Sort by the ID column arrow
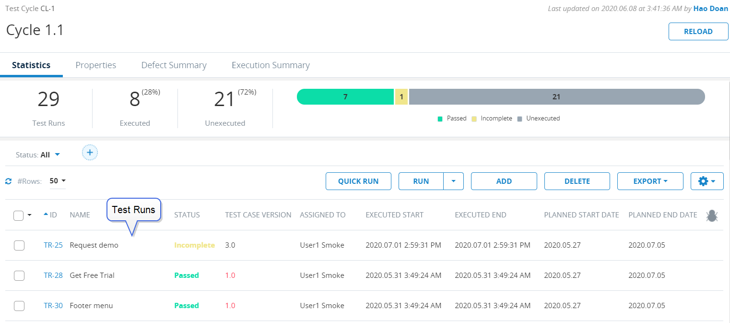730x323 pixels. tap(46, 215)
